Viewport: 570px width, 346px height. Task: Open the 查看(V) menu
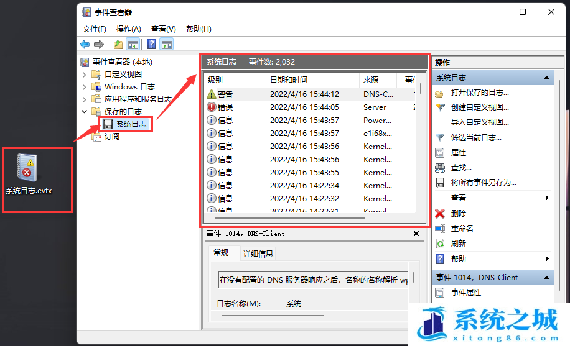tap(163, 29)
